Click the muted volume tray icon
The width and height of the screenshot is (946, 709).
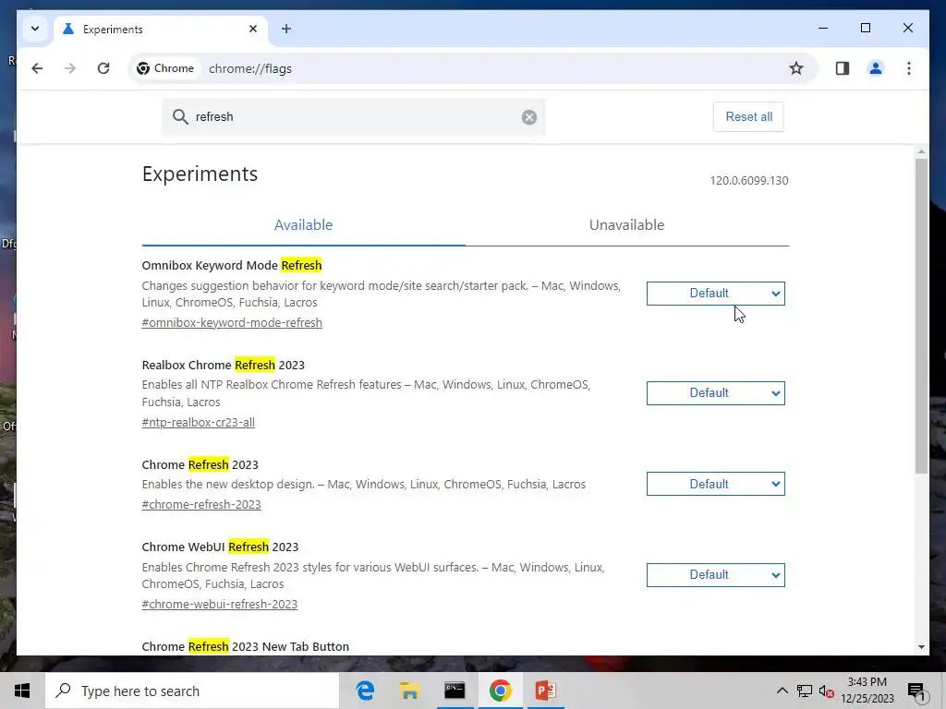coord(827,691)
